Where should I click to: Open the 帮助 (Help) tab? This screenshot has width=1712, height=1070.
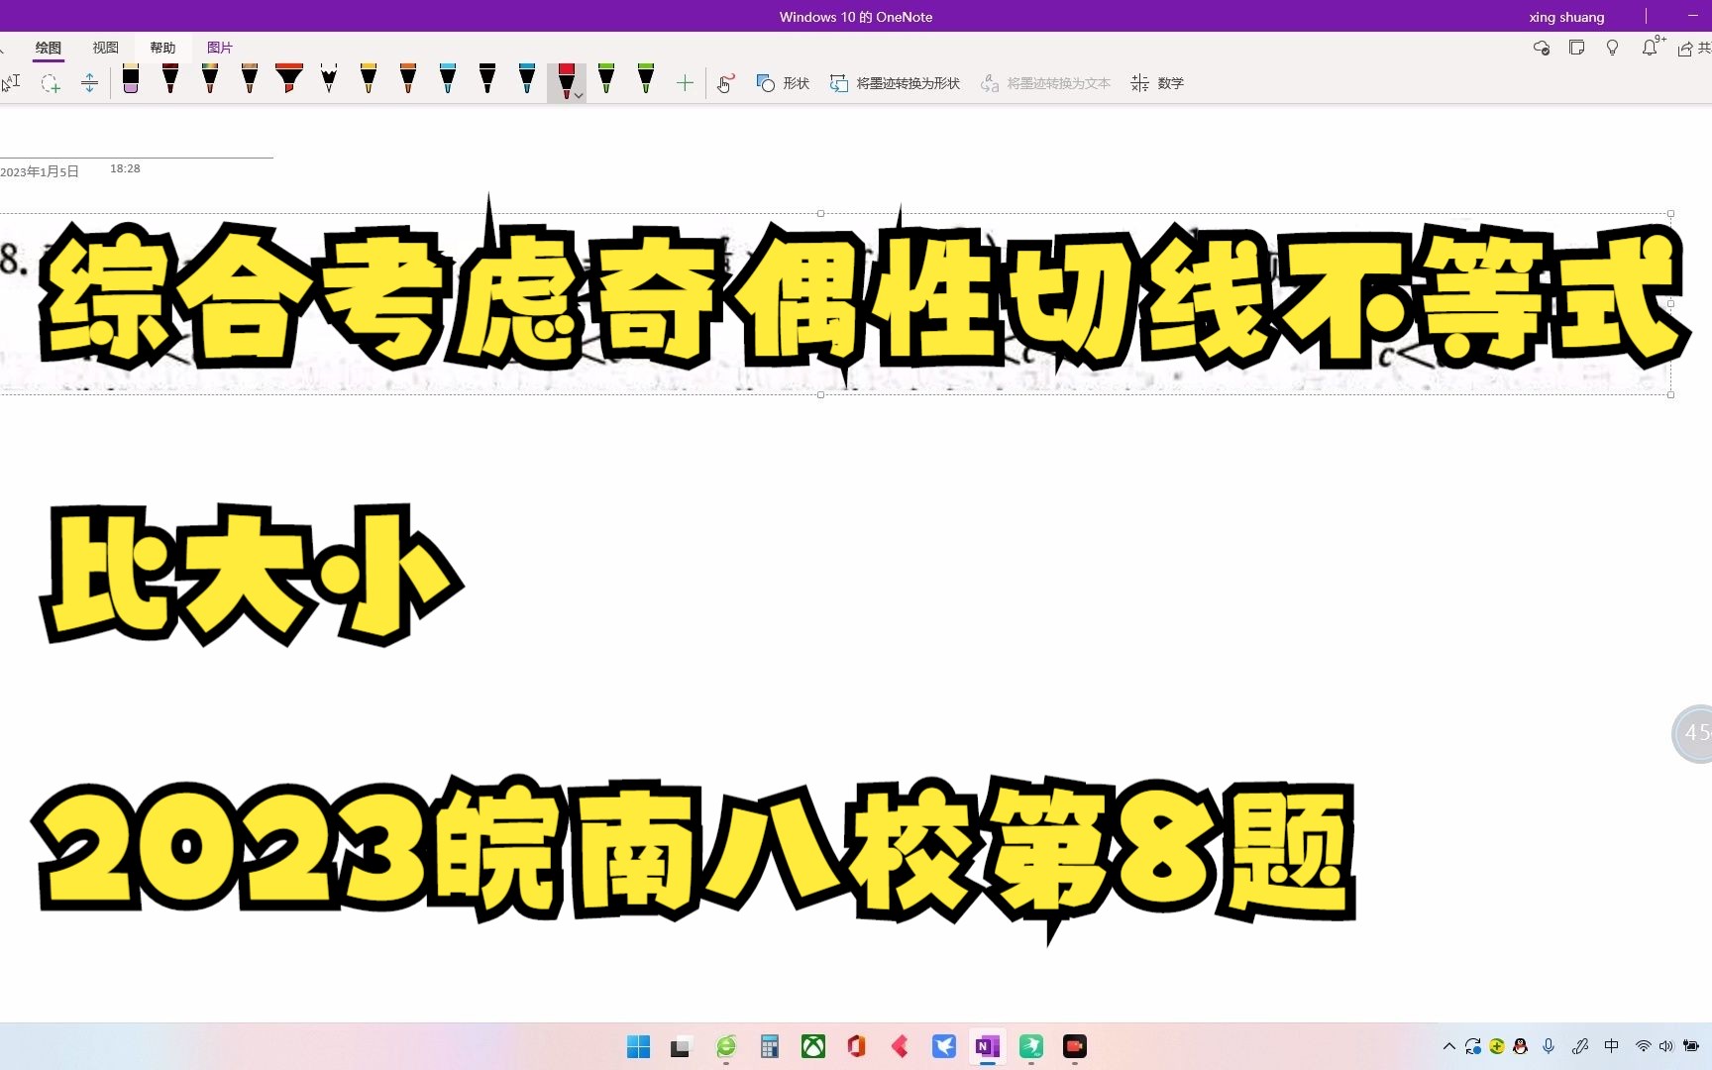(162, 47)
